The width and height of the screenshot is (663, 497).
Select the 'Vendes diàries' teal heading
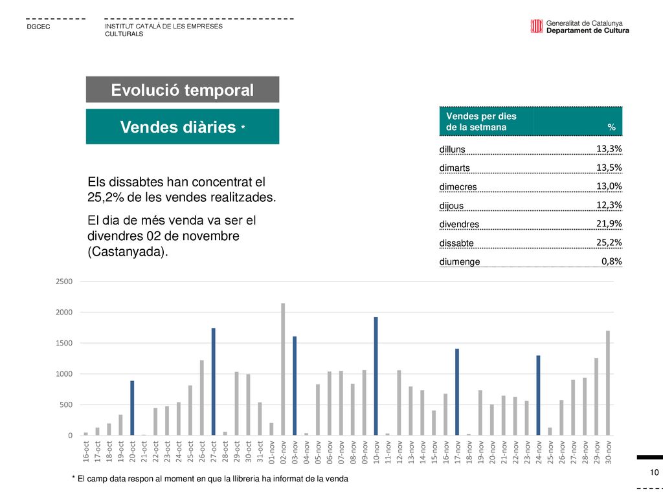coord(182,127)
